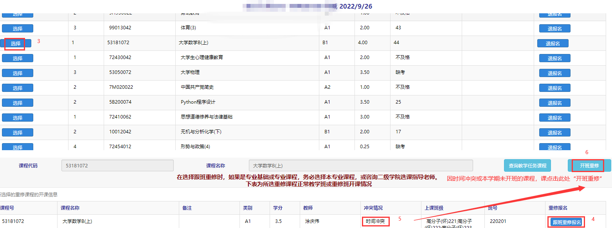Click 查询教学任务课程 button

pyautogui.click(x=527, y=165)
